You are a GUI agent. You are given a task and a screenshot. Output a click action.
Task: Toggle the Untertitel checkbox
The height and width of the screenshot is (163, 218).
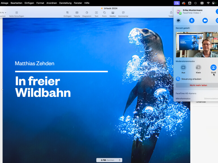click(194, 102)
